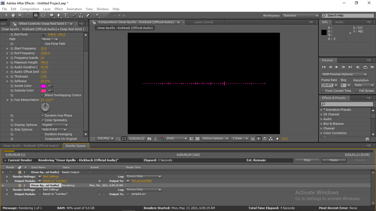Select the Clone Stamp tool
Screen dimensions: 376x211
pyautogui.click(x=81, y=15)
